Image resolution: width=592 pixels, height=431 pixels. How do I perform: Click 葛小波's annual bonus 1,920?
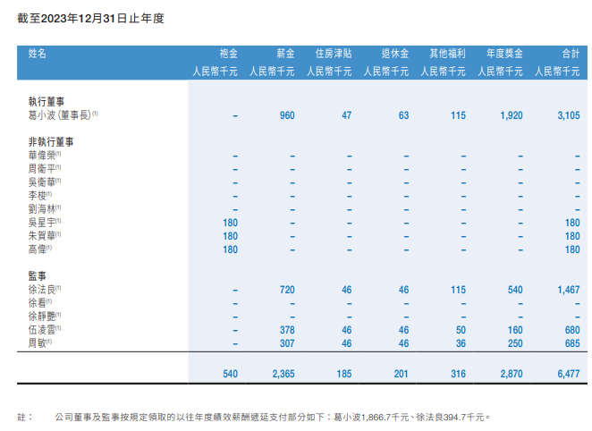click(512, 115)
